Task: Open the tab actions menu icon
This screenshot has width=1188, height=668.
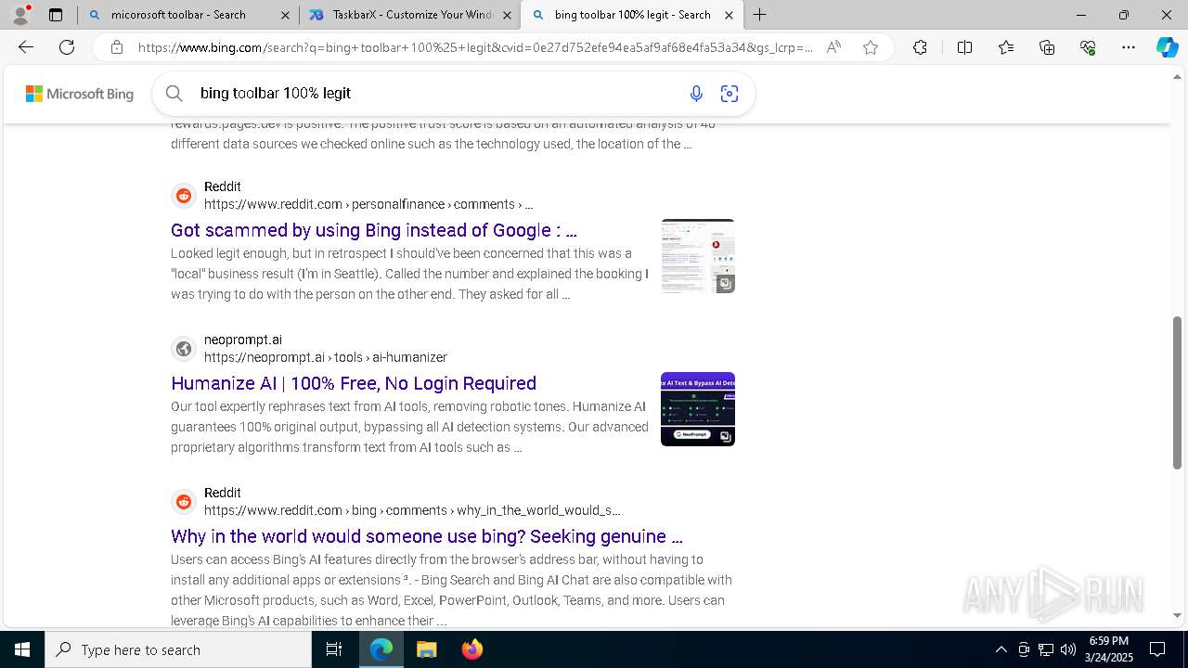Action: [56, 15]
